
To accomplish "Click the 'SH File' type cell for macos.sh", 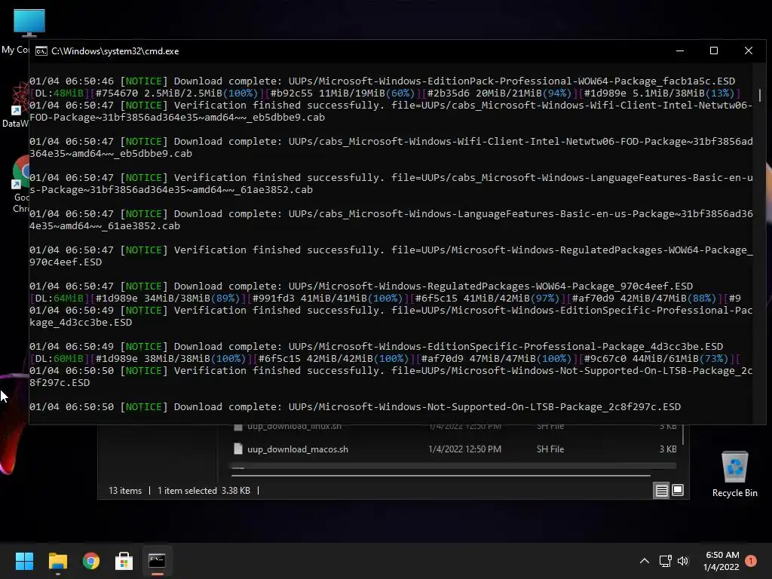I will (550, 449).
